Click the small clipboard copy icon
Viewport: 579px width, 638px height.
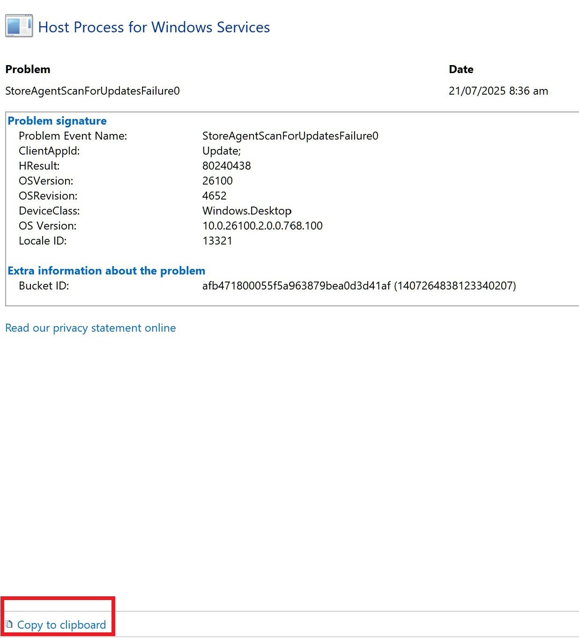(9, 624)
